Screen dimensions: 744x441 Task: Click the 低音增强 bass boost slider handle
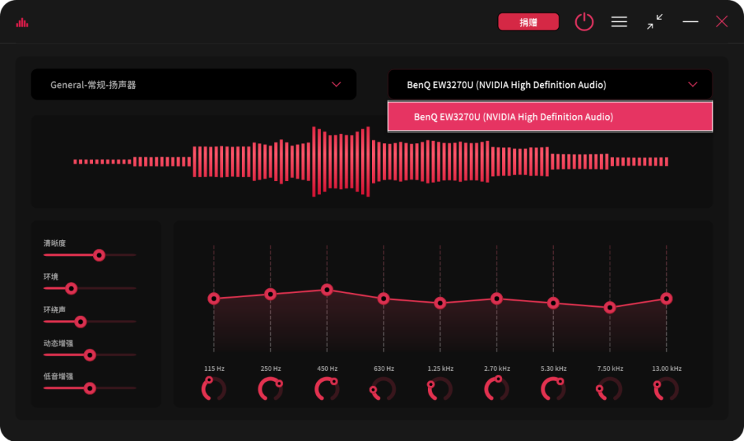point(90,389)
